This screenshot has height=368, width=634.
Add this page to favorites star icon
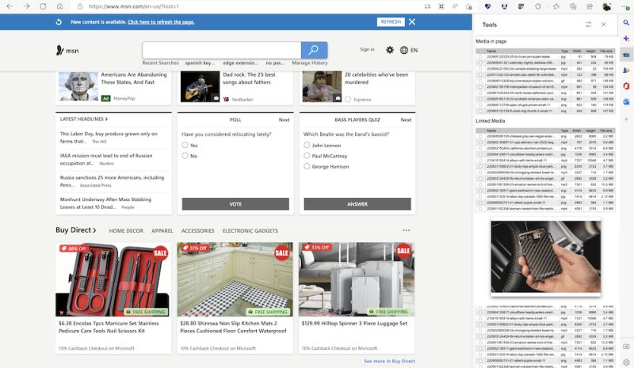[468, 6]
